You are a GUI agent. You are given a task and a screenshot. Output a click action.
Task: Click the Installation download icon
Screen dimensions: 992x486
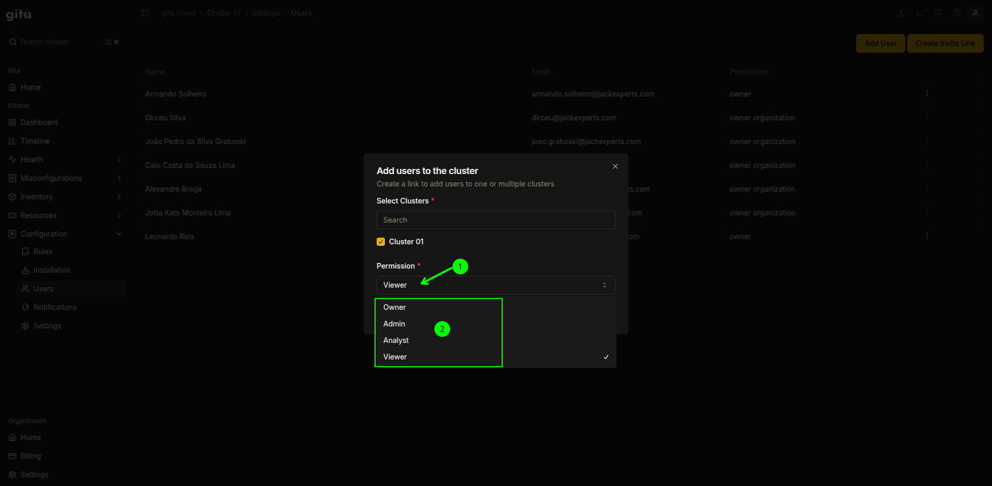pyautogui.click(x=25, y=270)
